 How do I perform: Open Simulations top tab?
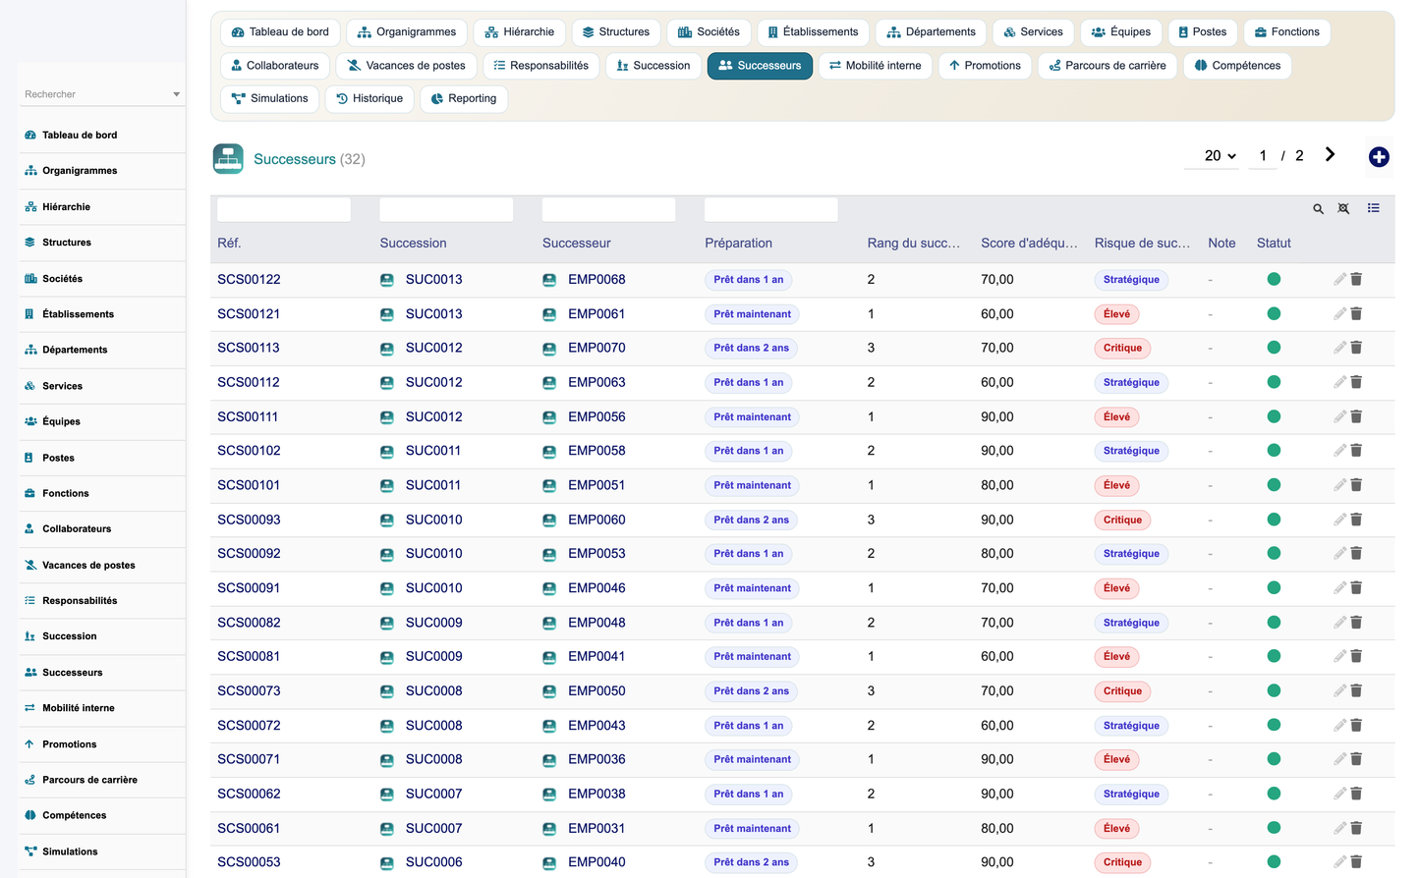[x=269, y=99]
